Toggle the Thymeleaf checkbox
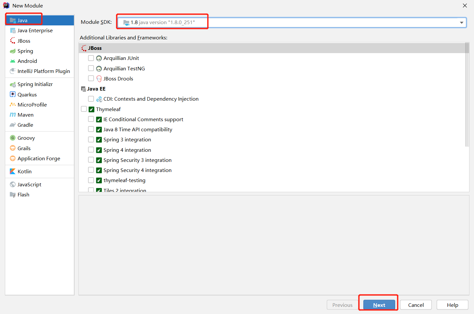Image resolution: width=474 pixels, height=314 pixels. coord(84,109)
